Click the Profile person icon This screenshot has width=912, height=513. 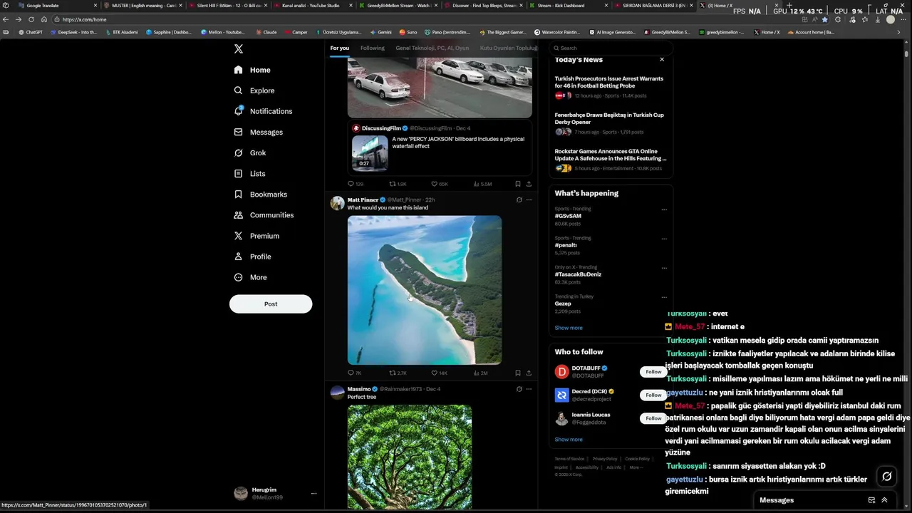(x=239, y=256)
